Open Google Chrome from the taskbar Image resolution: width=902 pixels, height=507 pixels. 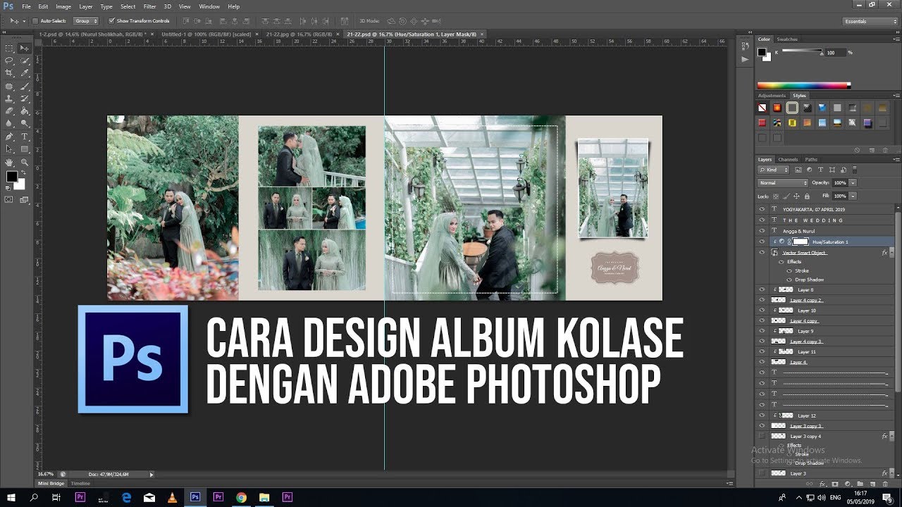[x=242, y=497]
